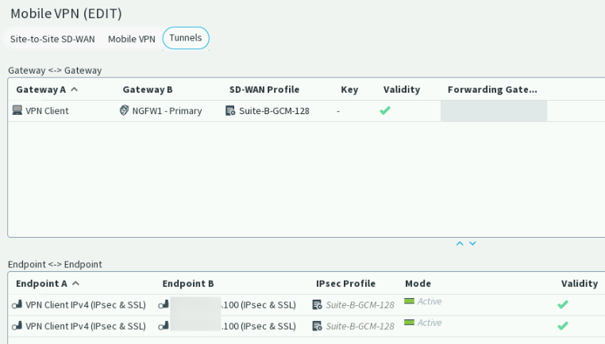
Task: Click first row green Active mode icon
Action: [409, 301]
